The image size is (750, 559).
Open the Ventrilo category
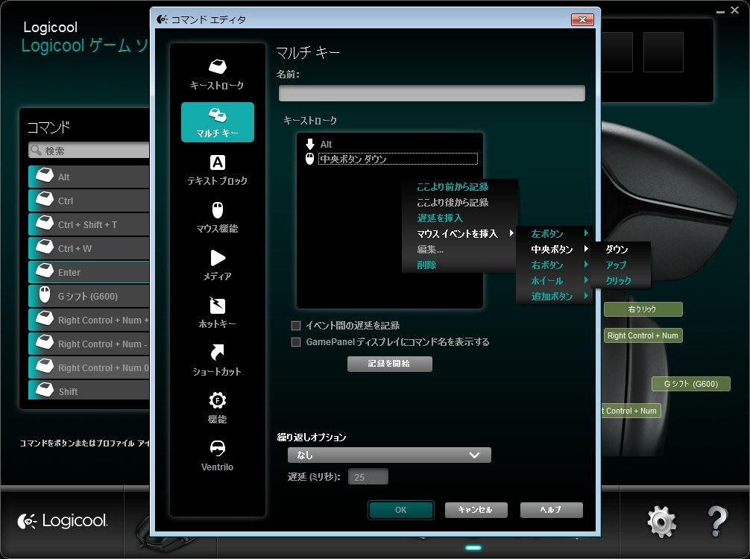pos(217,455)
